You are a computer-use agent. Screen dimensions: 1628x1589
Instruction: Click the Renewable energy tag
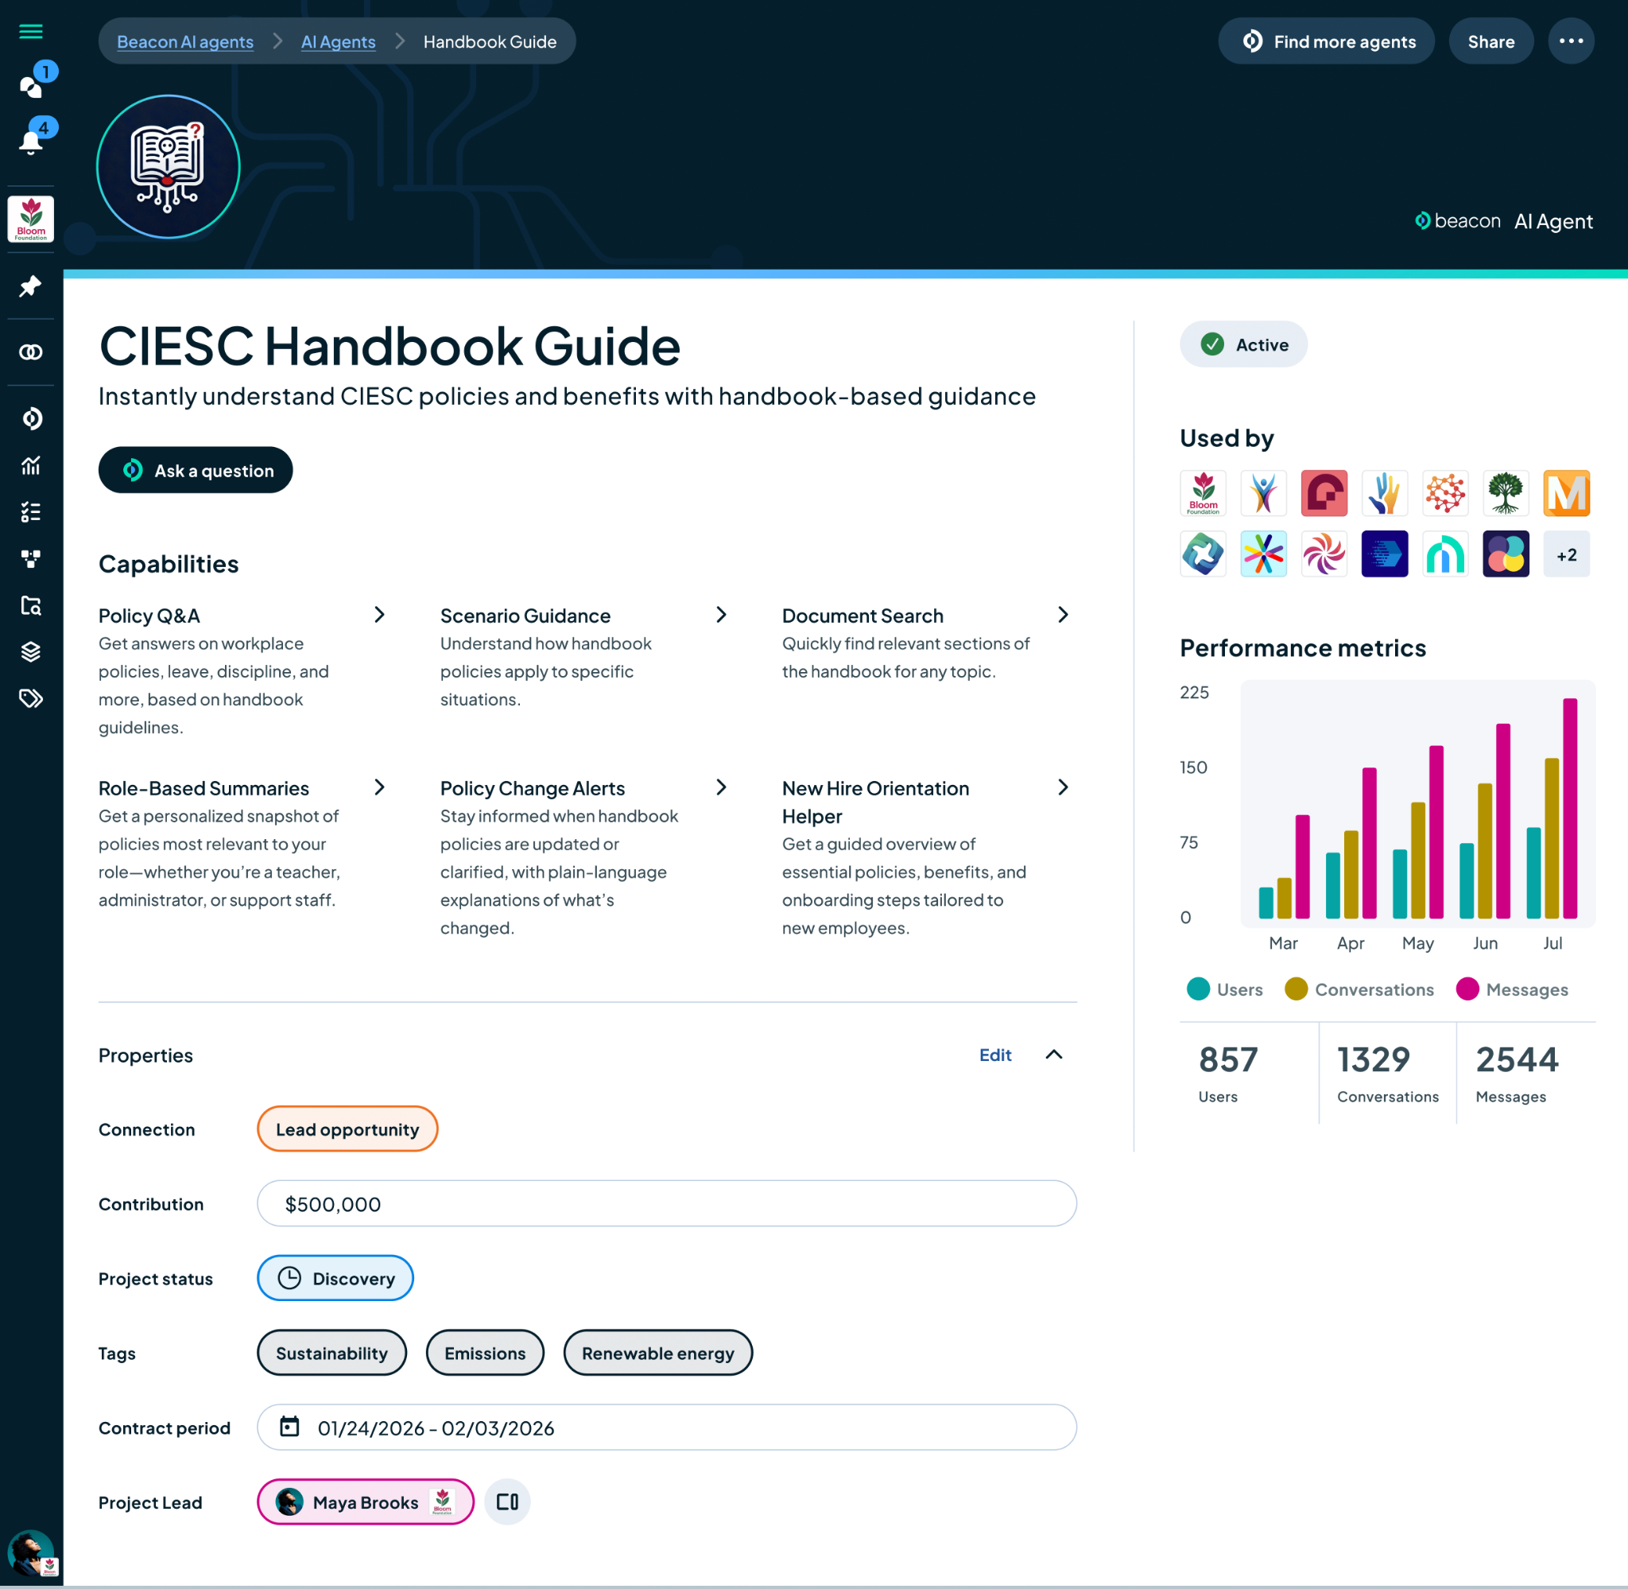[x=658, y=1354]
